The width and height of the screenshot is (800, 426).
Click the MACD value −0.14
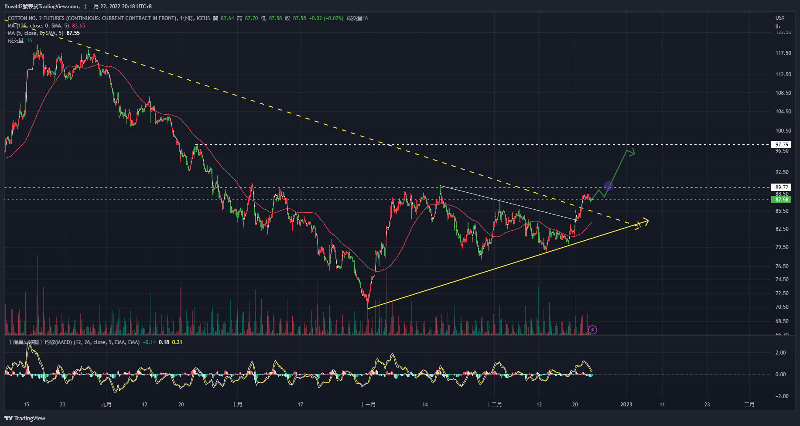149,342
